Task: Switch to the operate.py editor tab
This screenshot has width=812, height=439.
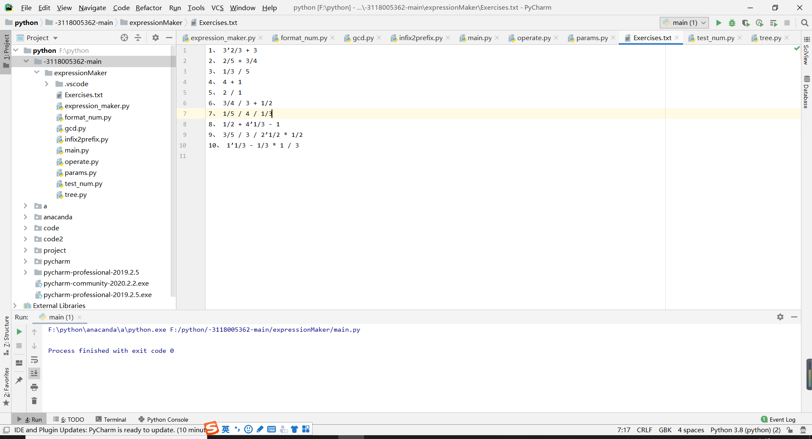Action: pos(534,38)
